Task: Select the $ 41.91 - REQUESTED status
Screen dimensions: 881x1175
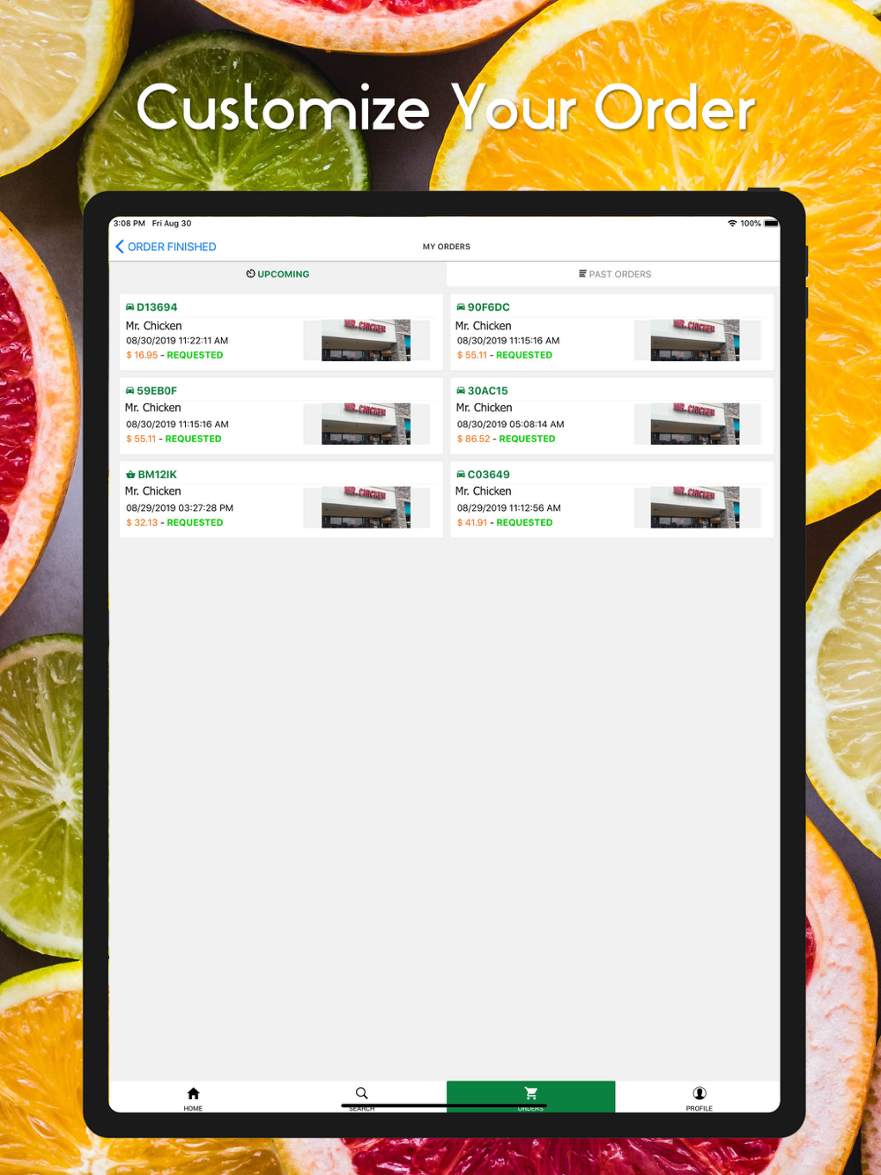Action: [505, 523]
